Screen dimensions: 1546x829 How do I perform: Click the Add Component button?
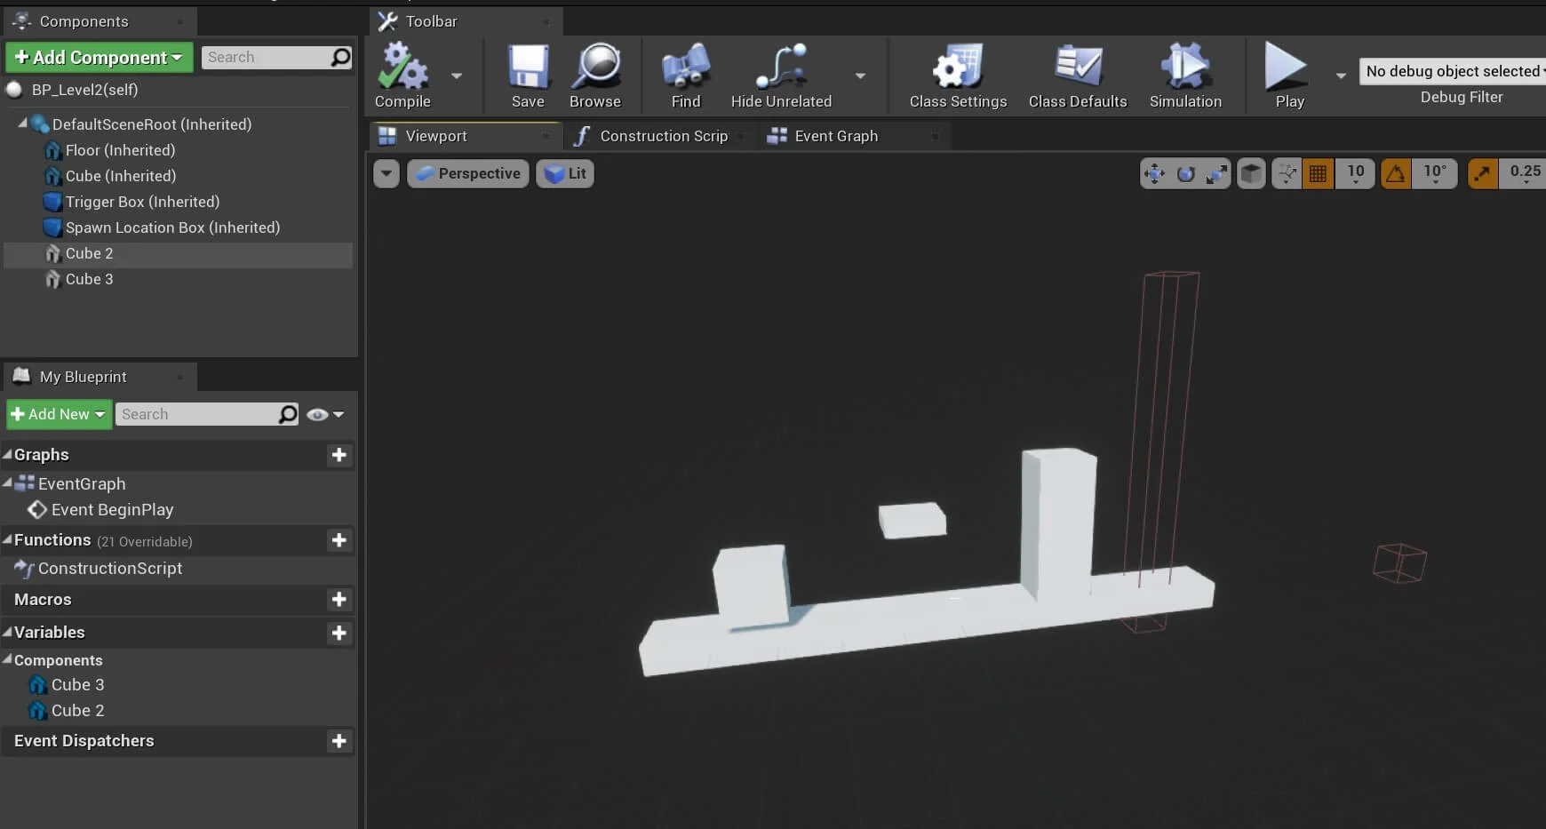[x=99, y=58]
